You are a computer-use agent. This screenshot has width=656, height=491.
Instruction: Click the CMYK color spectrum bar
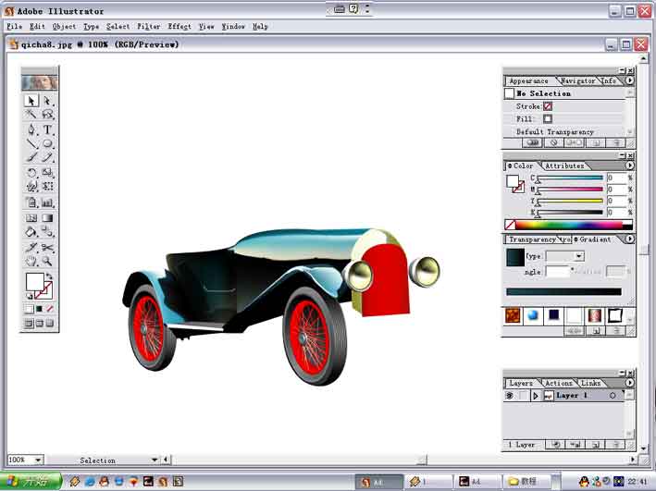tap(569, 225)
